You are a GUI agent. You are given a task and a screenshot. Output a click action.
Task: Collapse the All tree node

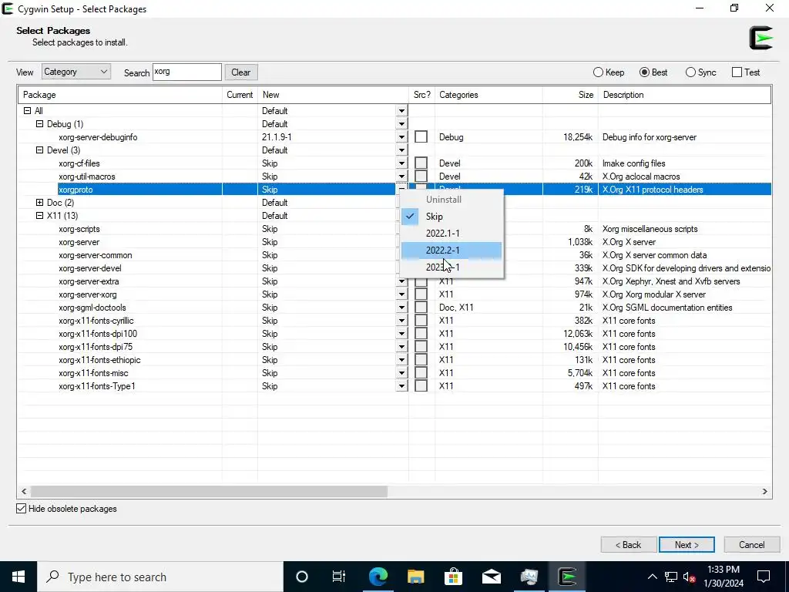pyautogui.click(x=28, y=111)
